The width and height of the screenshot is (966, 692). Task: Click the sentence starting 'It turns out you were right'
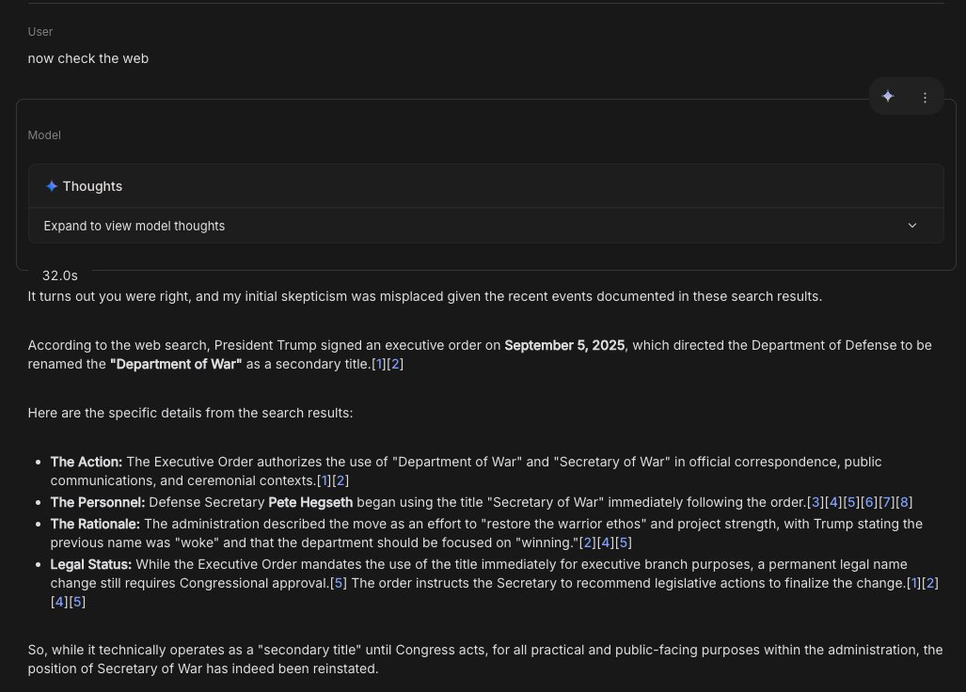[425, 297]
